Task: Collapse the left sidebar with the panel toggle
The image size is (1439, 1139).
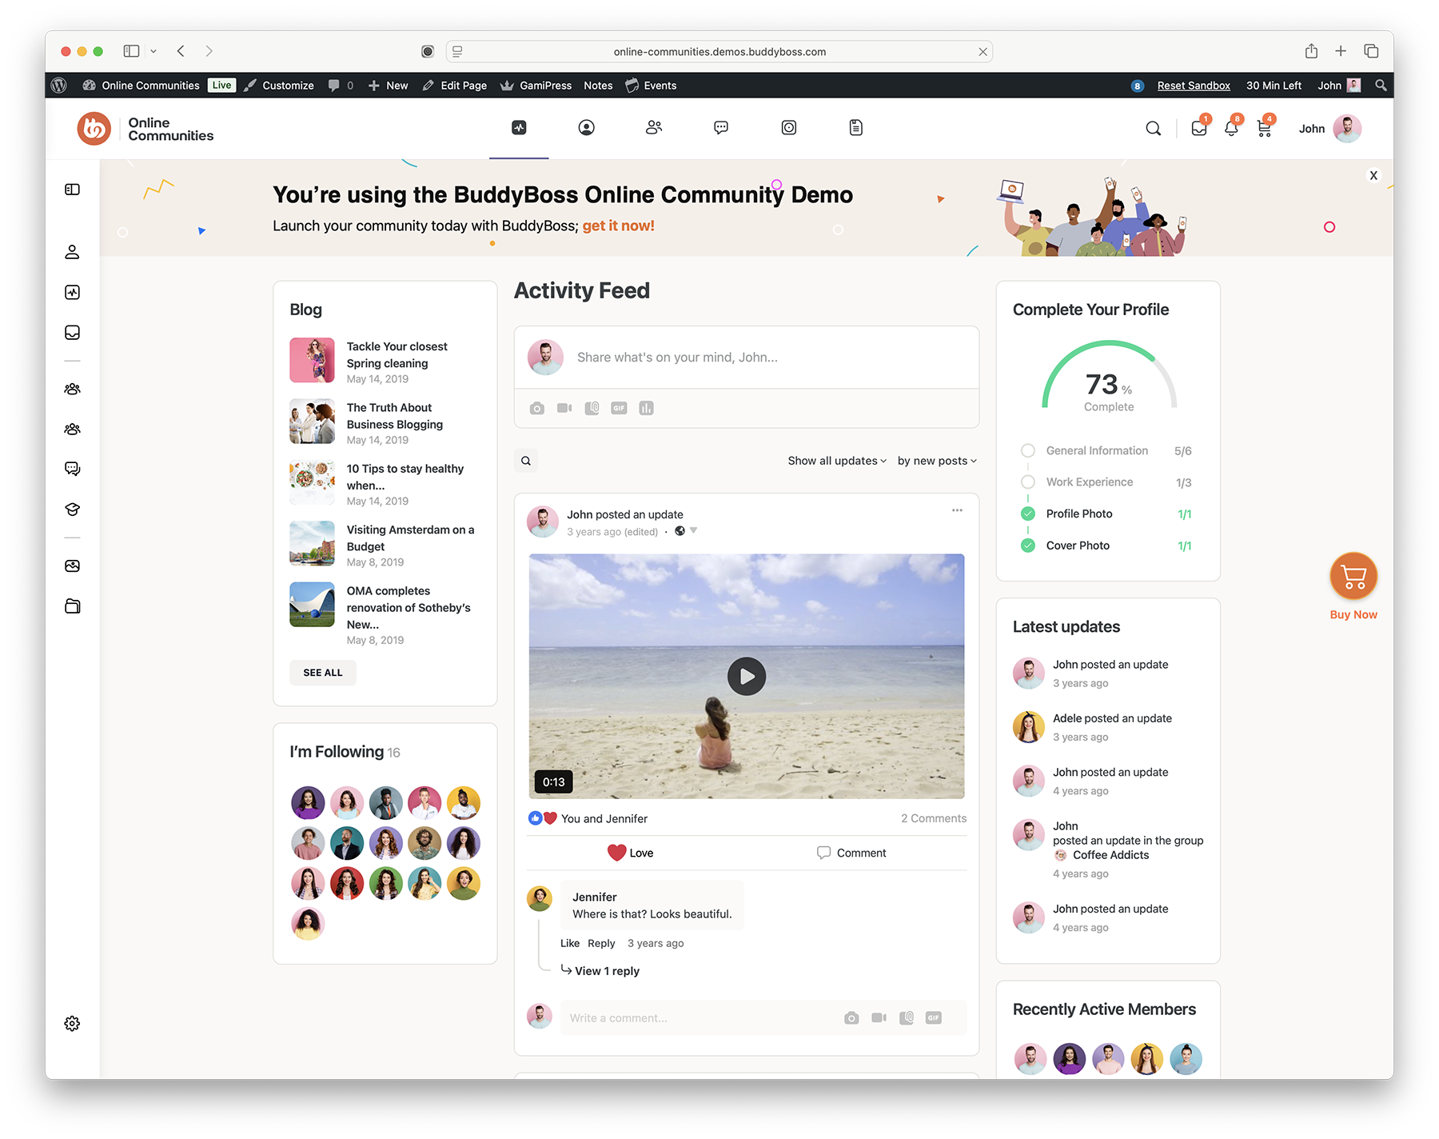Action: (x=73, y=189)
